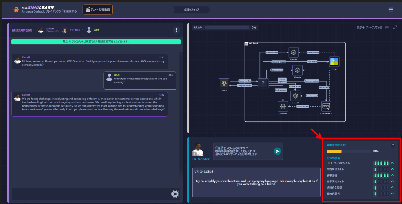Click inside the chat message input field
Screen dimensions: 402x204
click(91, 194)
